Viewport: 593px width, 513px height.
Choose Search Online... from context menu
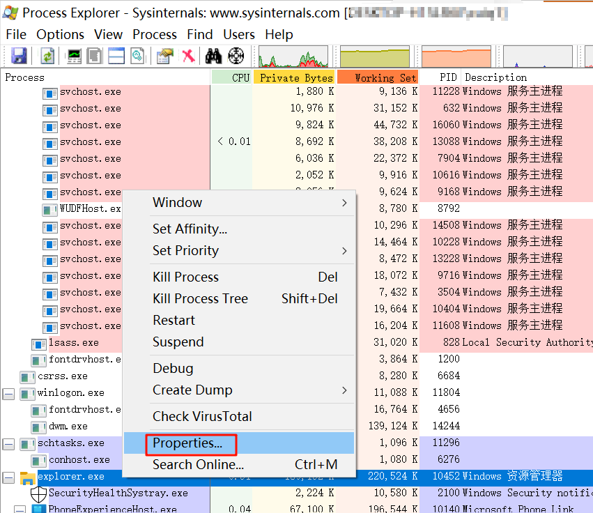coord(239,464)
